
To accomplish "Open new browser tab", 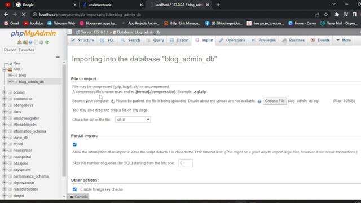I will click(x=218, y=5).
